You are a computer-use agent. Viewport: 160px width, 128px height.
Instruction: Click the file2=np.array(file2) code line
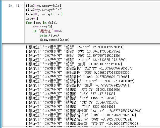coord(44,10)
